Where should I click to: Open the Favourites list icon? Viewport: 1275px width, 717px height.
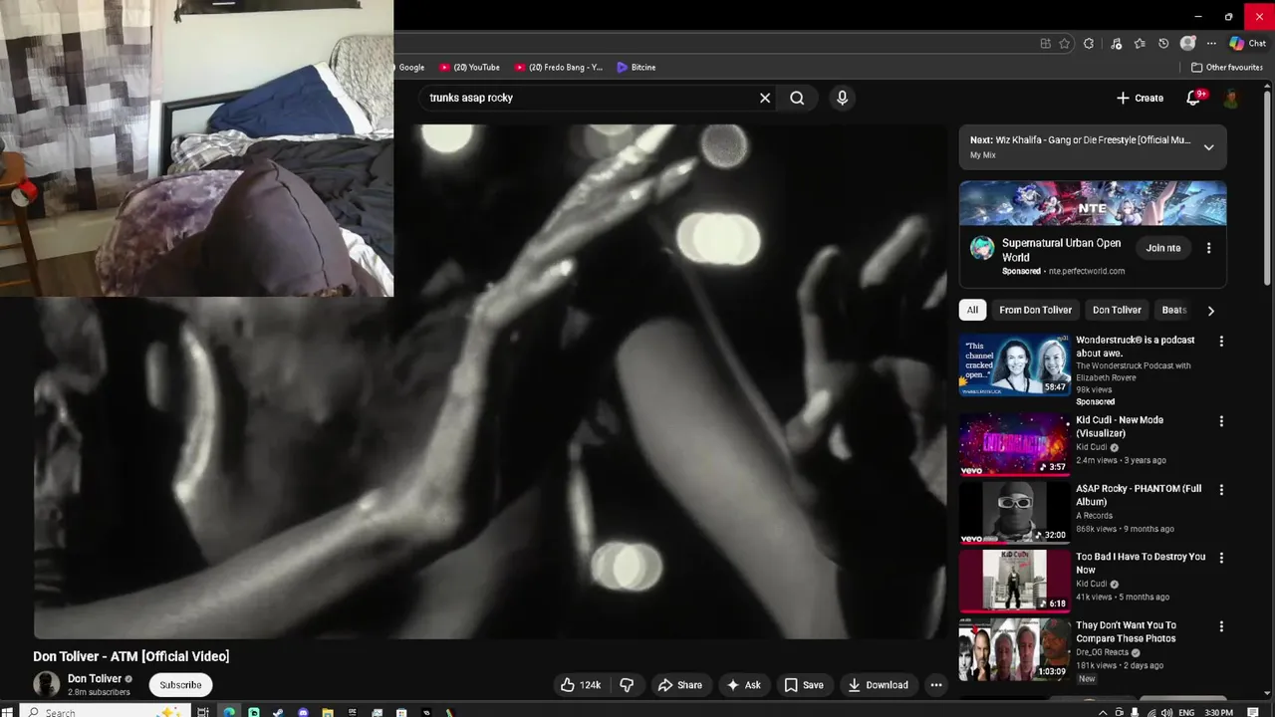click(1140, 44)
